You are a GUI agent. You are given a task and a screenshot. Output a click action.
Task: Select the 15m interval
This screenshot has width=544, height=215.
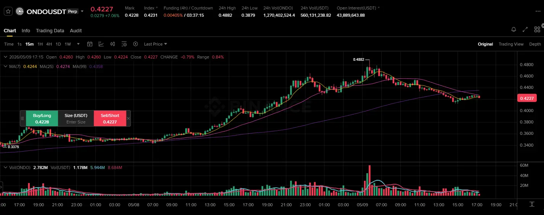[x=29, y=44]
